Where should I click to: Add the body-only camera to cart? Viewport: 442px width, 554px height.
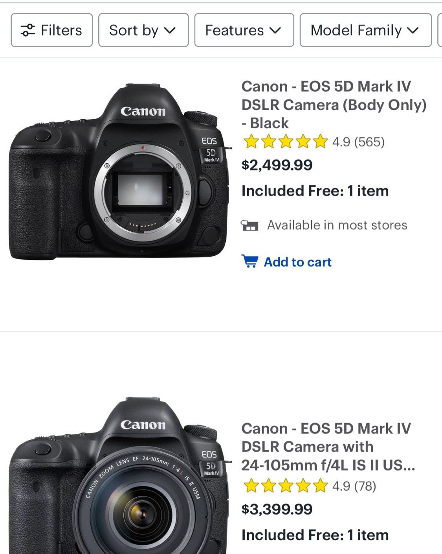(297, 262)
